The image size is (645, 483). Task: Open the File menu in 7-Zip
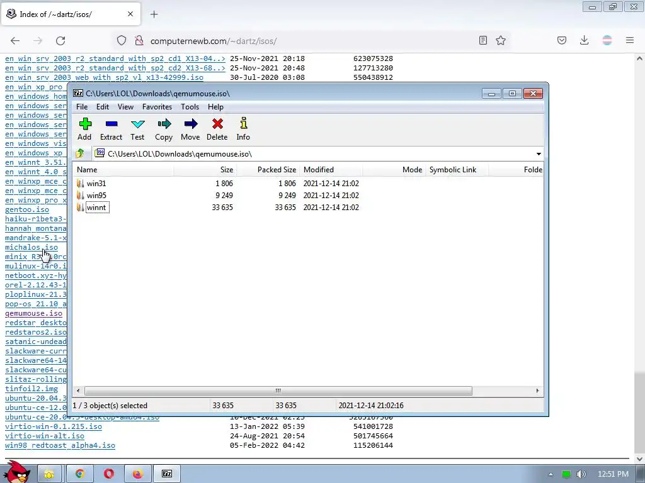click(x=82, y=107)
